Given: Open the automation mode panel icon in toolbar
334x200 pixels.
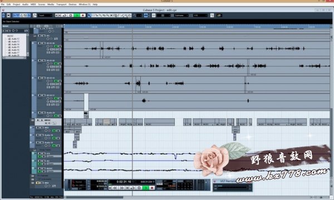Looking at the screenshot, I should coord(35,16).
